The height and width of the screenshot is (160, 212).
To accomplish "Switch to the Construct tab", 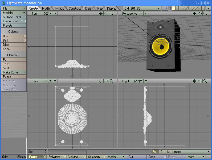I will point(75,9).
